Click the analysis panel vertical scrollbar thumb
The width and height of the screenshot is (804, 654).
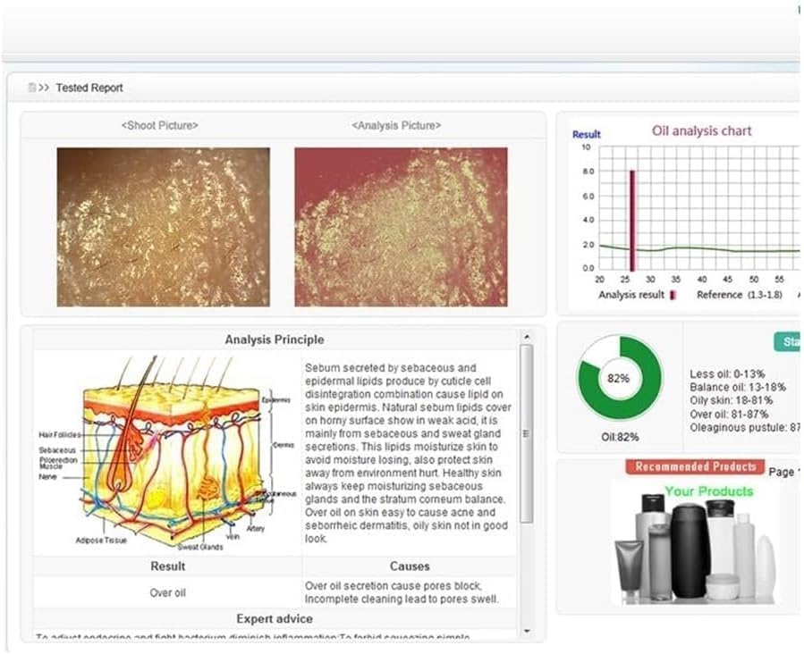(x=526, y=433)
